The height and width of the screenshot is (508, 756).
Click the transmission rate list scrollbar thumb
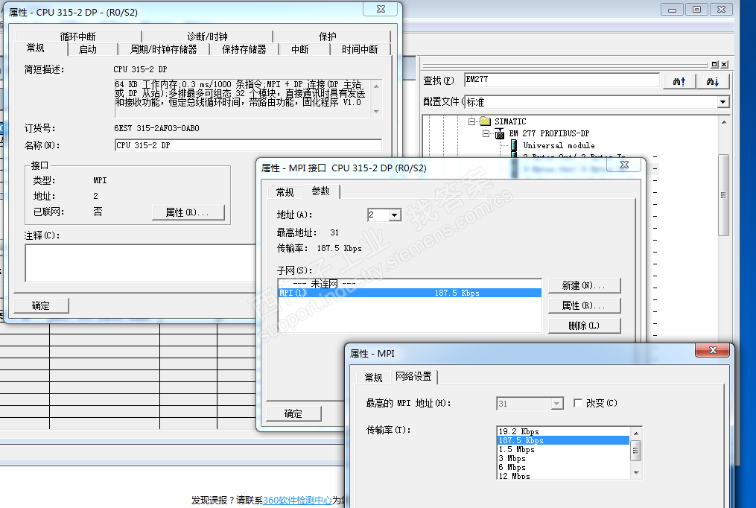[x=636, y=451]
